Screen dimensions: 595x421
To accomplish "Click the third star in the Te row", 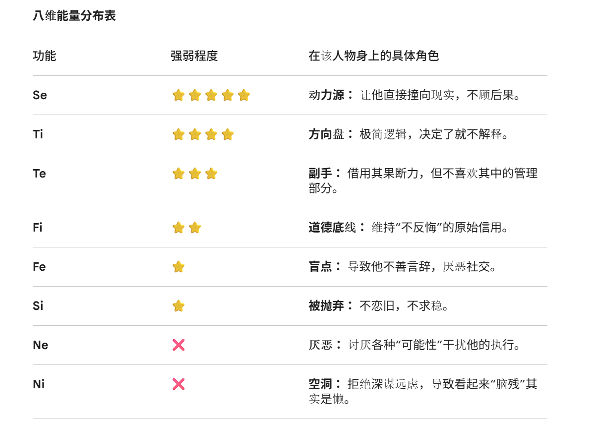I will [211, 174].
